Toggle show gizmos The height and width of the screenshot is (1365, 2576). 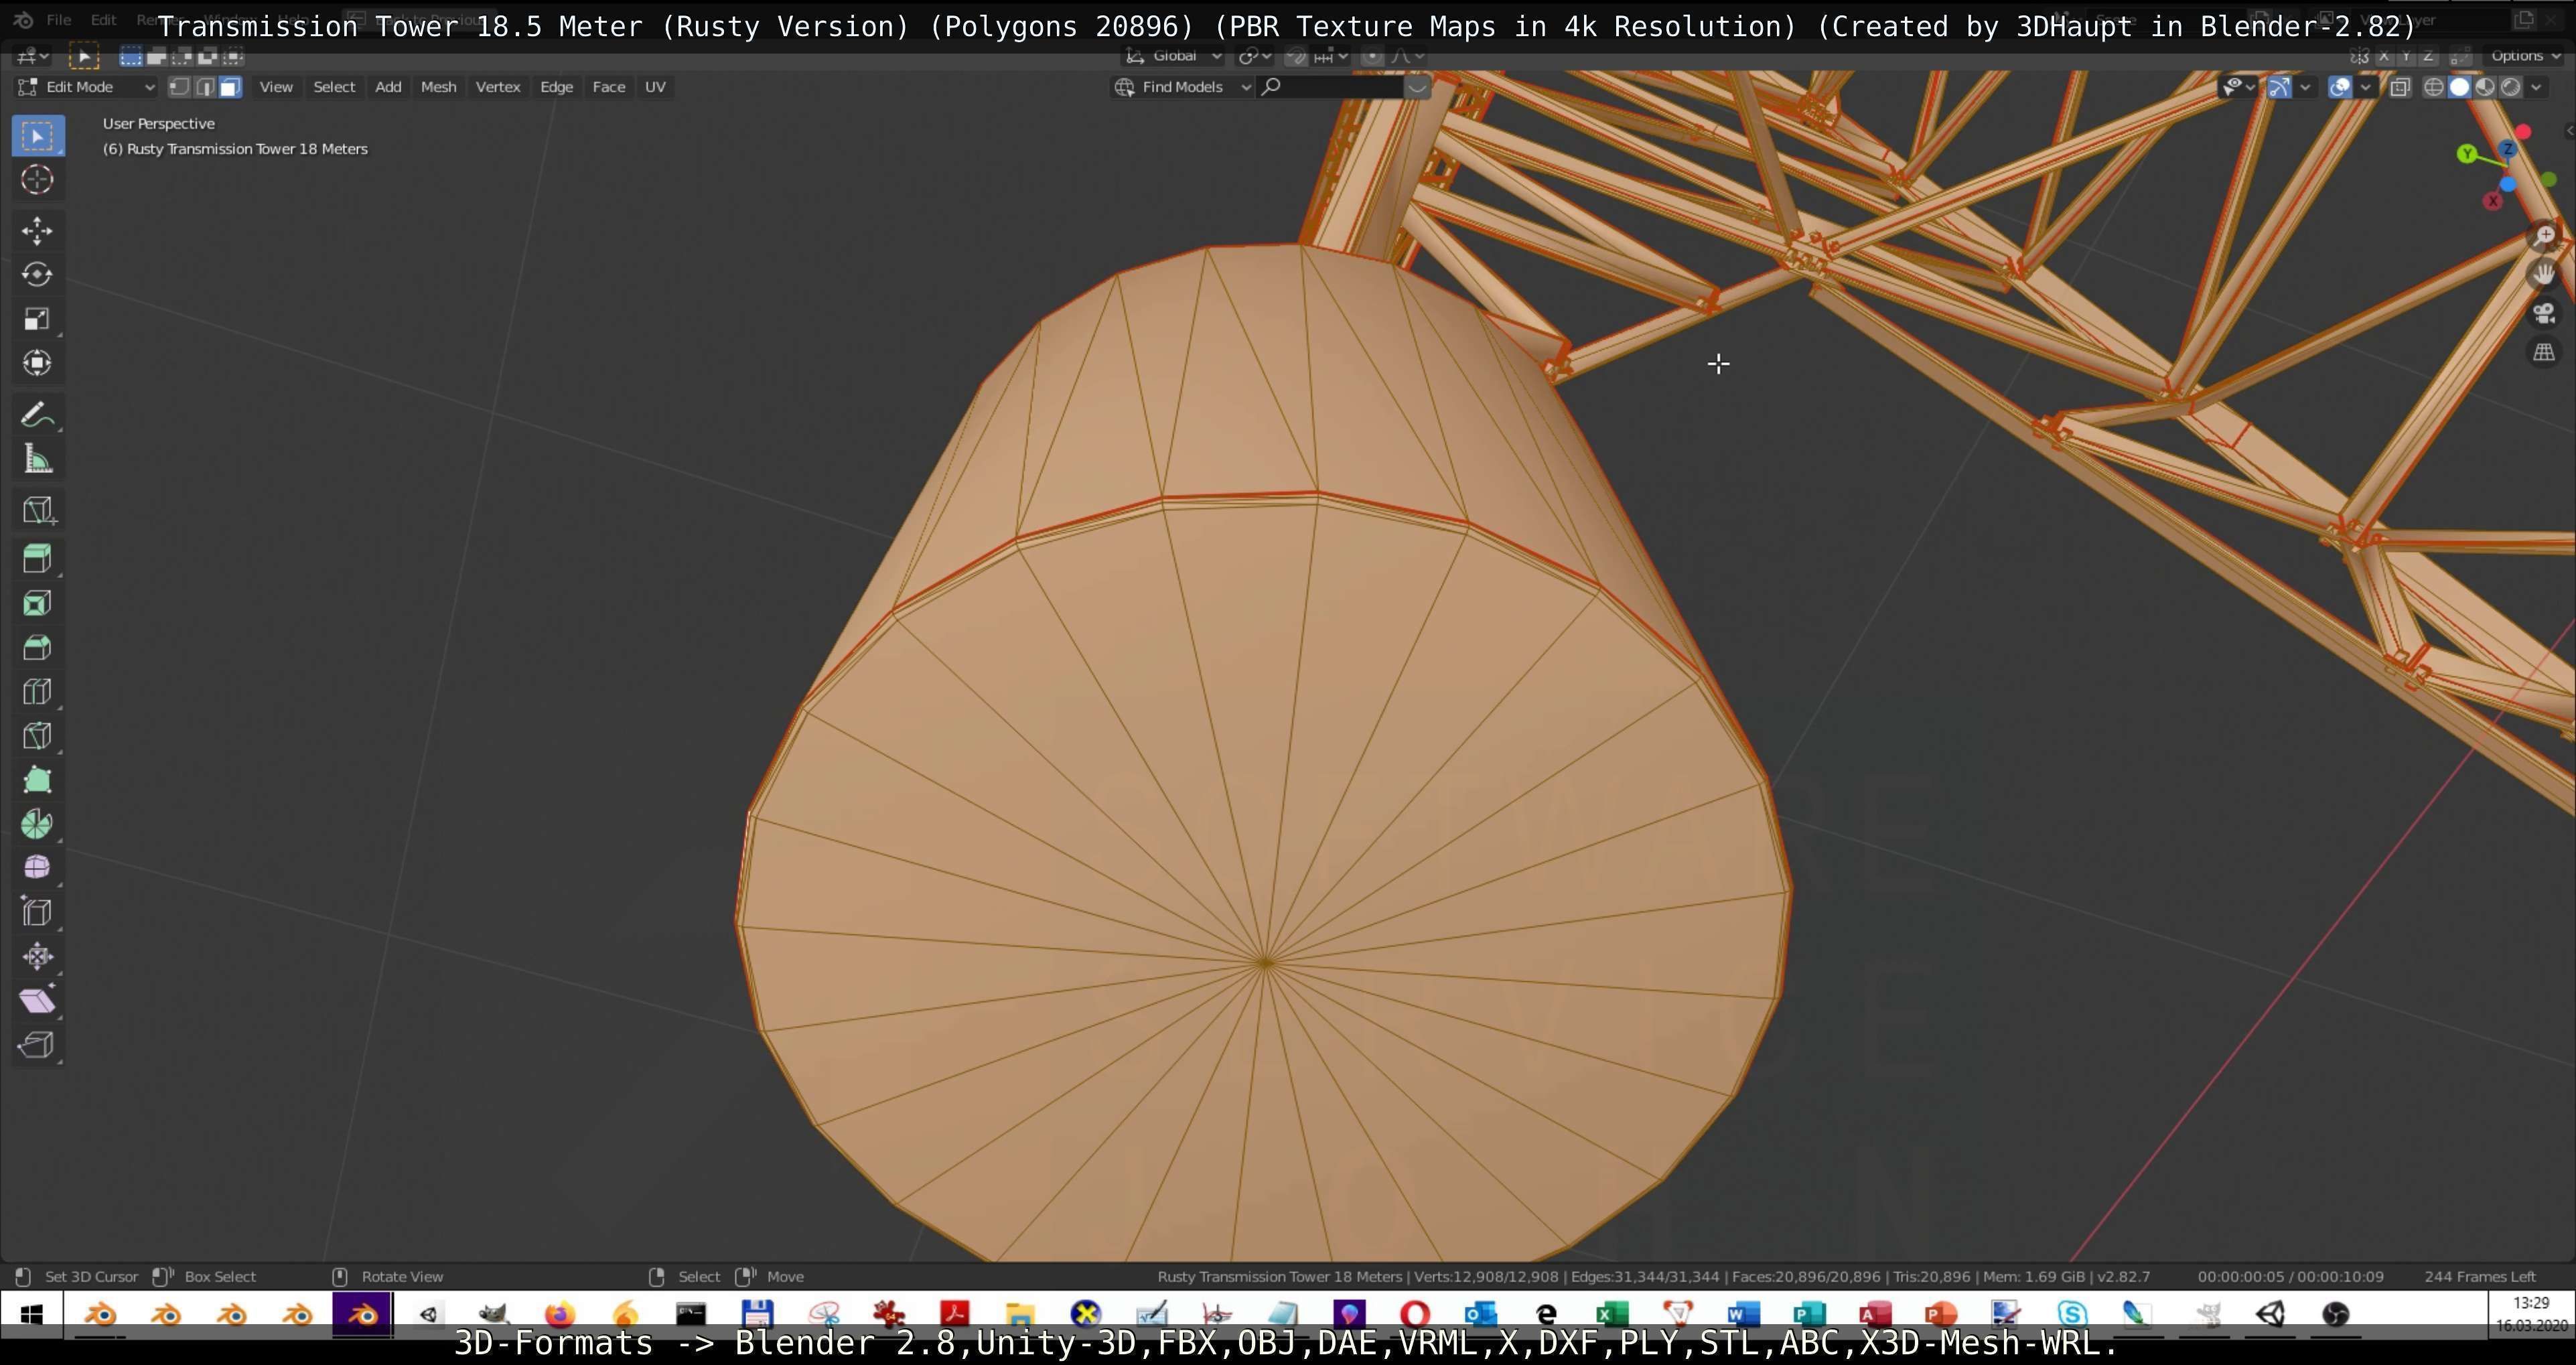coord(2279,87)
